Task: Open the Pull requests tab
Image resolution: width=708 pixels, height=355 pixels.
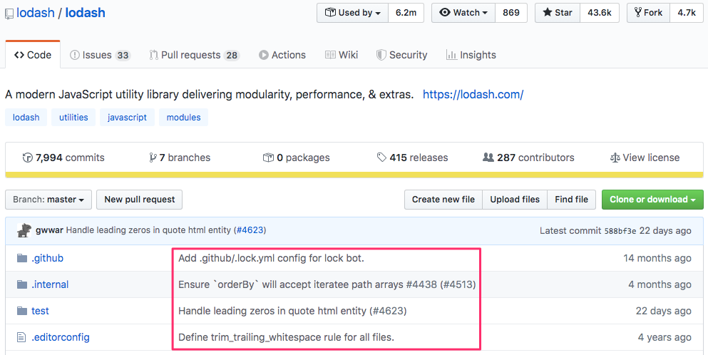Action: (194, 55)
